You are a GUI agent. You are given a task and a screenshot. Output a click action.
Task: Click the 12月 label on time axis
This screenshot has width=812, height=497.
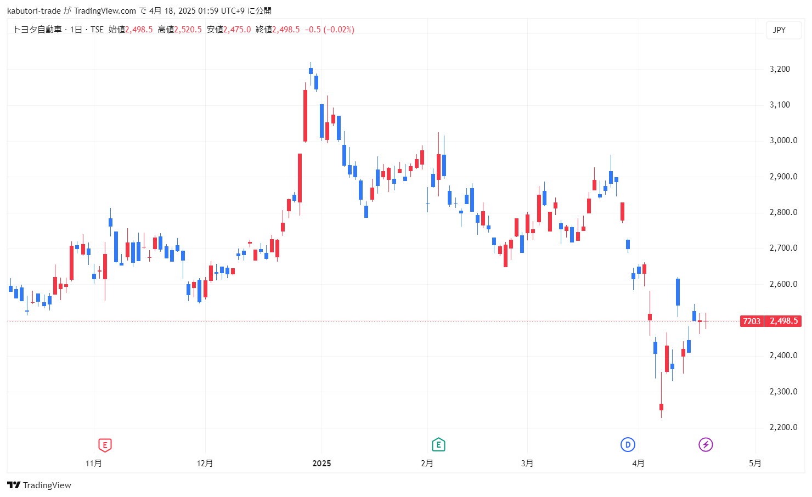[205, 464]
